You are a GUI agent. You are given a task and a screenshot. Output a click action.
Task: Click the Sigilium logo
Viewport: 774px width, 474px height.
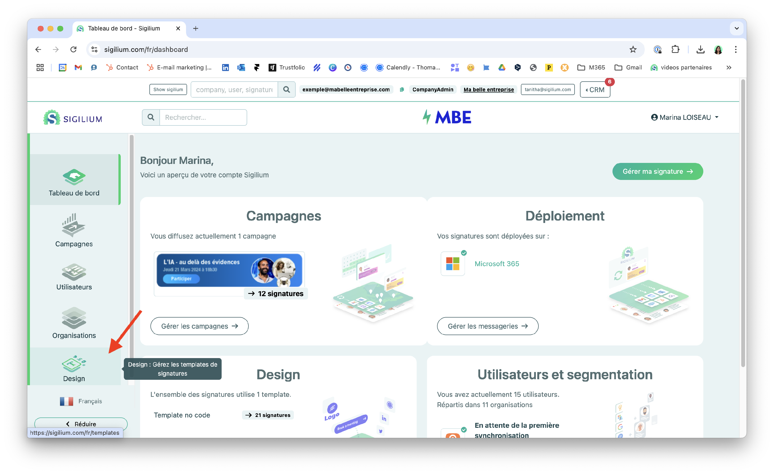(x=73, y=117)
